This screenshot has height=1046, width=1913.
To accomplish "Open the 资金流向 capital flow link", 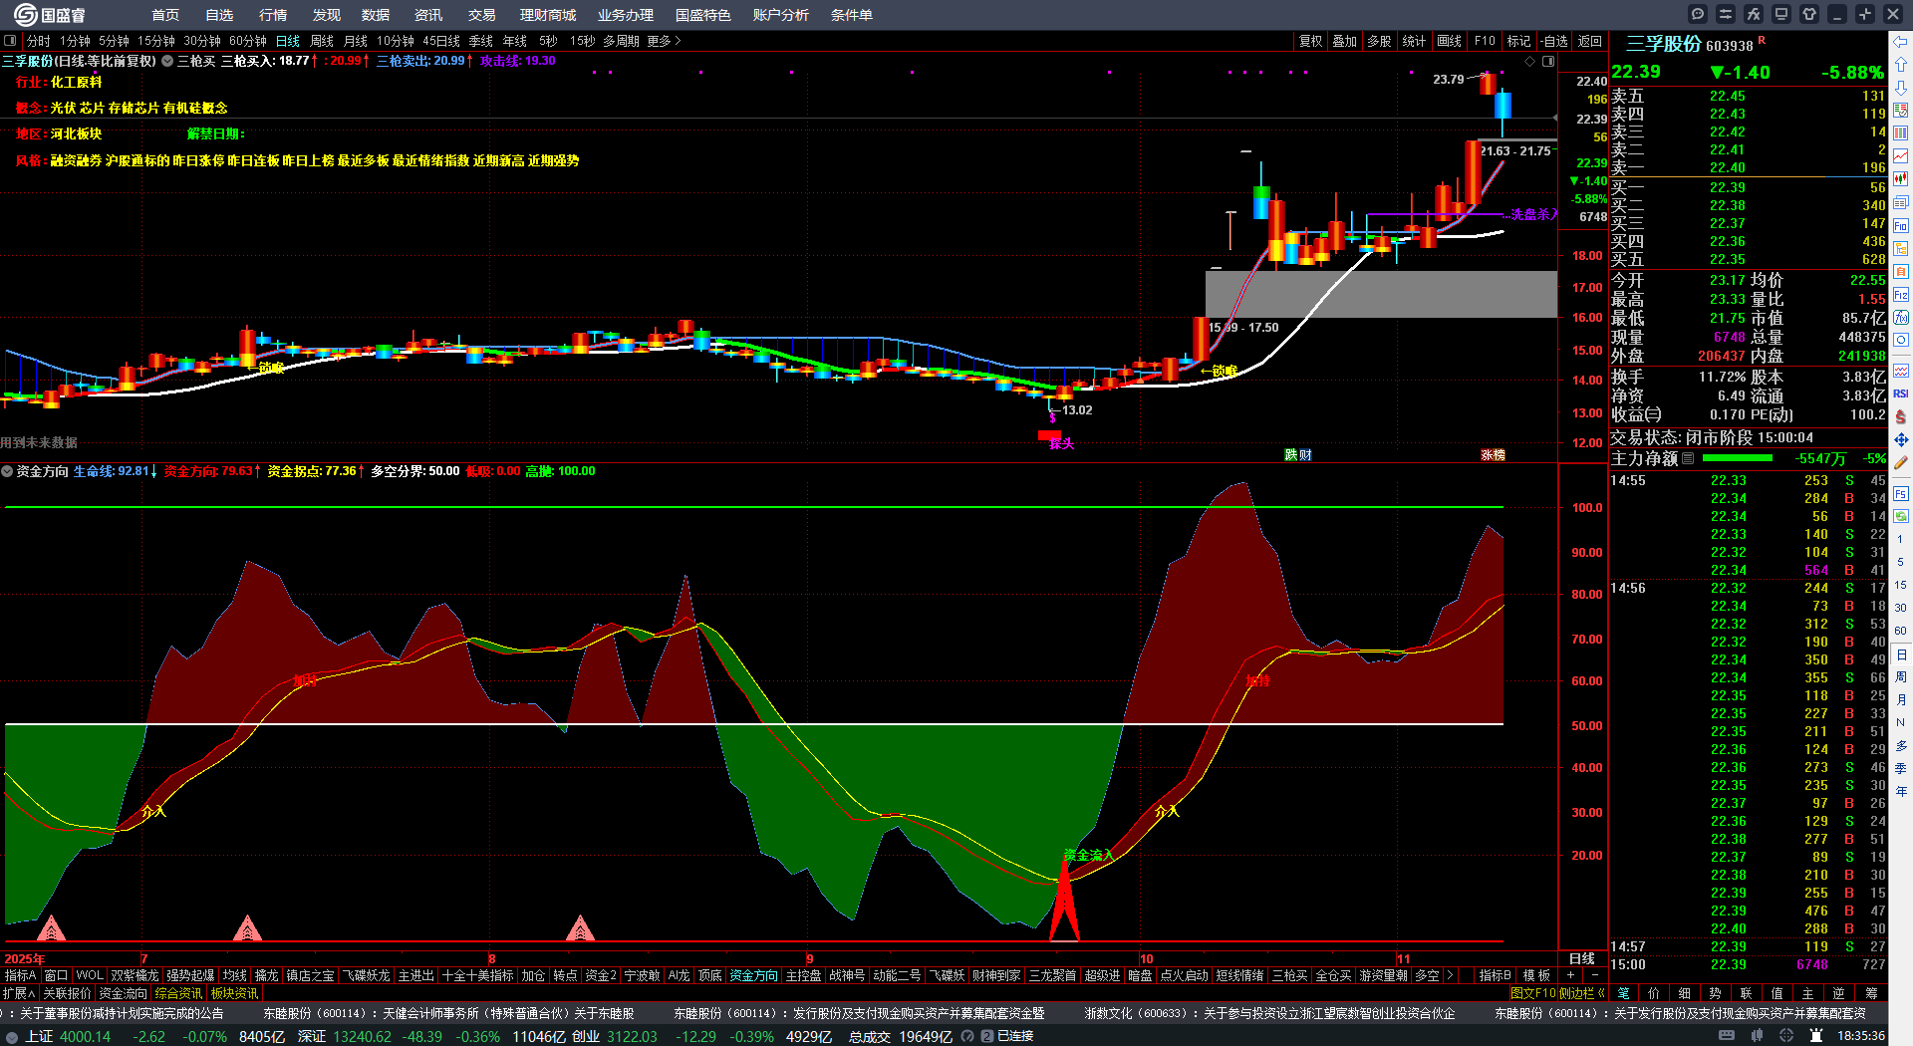I will tap(123, 992).
